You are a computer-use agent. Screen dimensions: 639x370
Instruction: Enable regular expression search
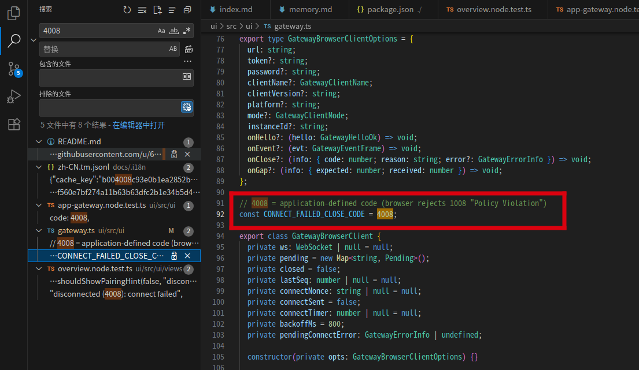point(187,31)
